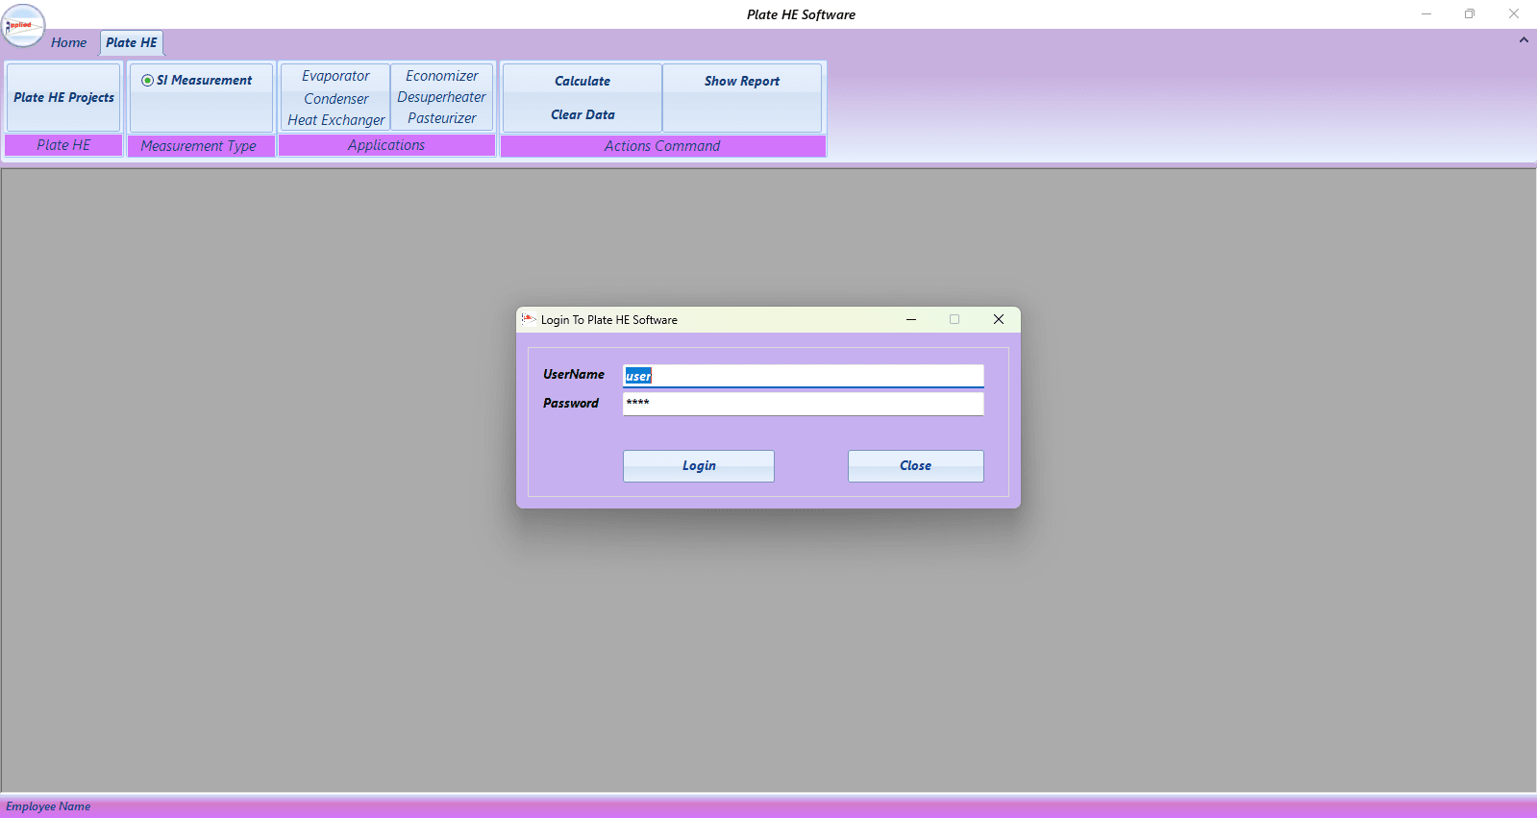Open Plate HE Projects
The image size is (1537, 818).
click(63, 97)
